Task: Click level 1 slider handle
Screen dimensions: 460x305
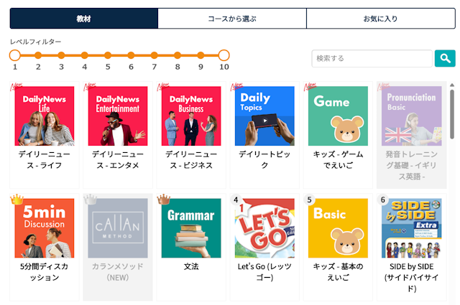Action: click(x=15, y=55)
